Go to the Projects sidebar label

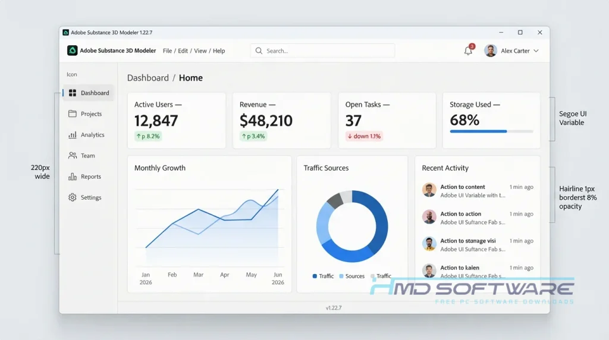[x=91, y=114]
